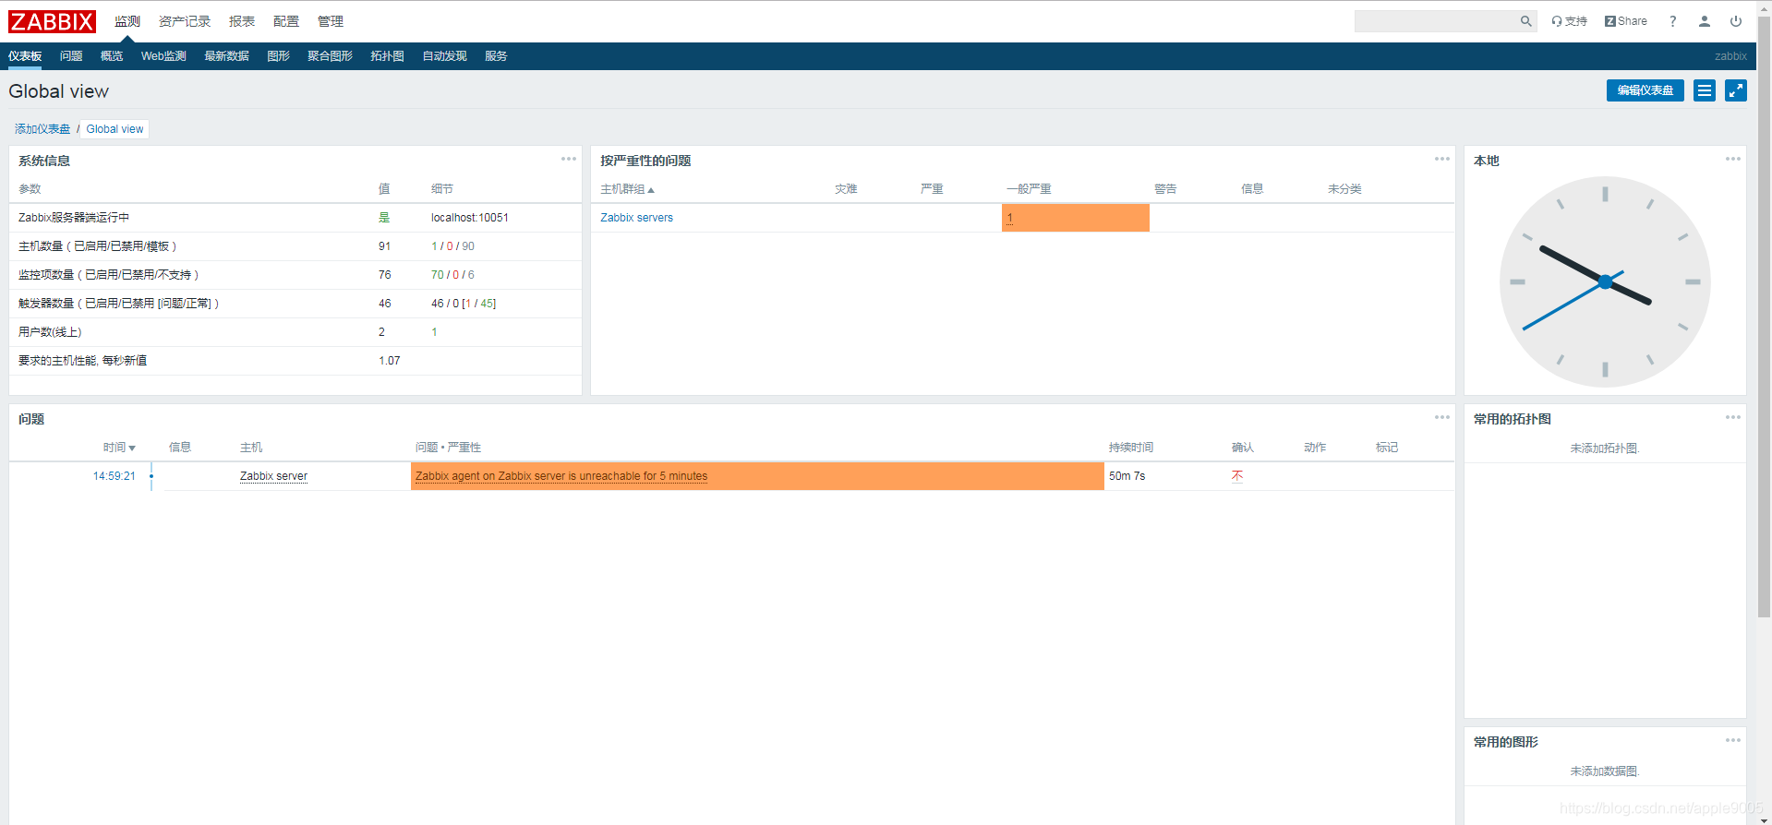
Task: Switch to the 自动发现 submenu tab
Action: [444, 56]
